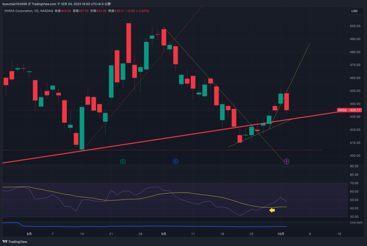Click the purple lightning event marker
The image size is (367, 246).
tap(286, 161)
